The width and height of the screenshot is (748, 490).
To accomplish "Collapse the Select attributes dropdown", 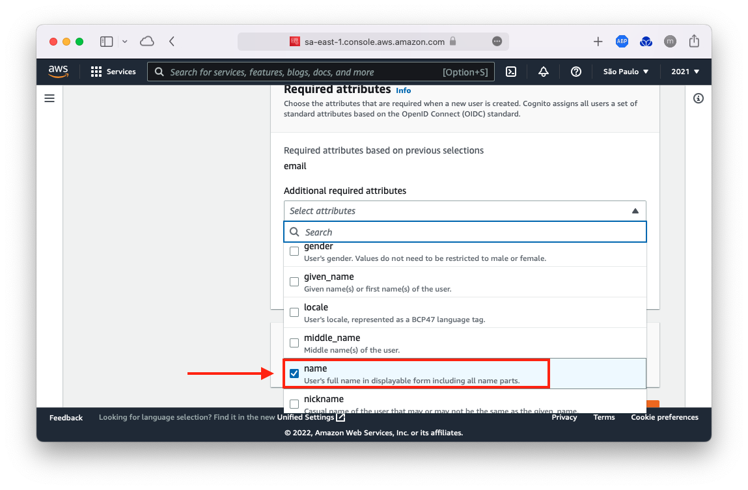I will [465, 211].
